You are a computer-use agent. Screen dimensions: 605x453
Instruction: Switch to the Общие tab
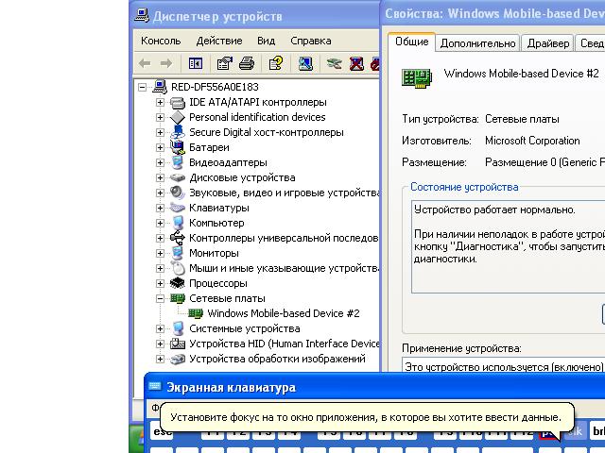click(x=412, y=42)
